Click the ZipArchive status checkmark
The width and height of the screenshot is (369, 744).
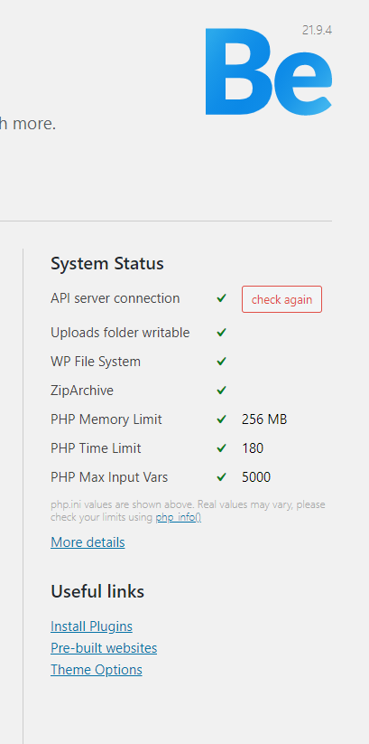[221, 391]
